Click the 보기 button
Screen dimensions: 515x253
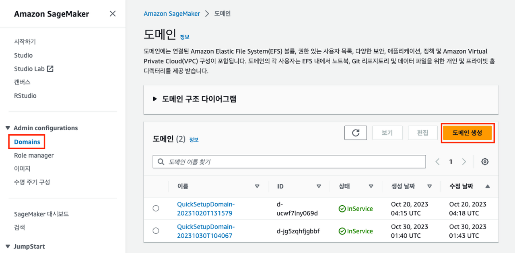[x=387, y=133]
